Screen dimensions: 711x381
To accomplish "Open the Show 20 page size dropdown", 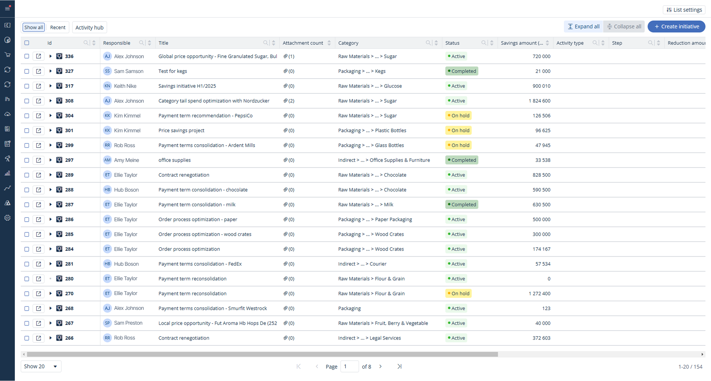I will pyautogui.click(x=41, y=367).
